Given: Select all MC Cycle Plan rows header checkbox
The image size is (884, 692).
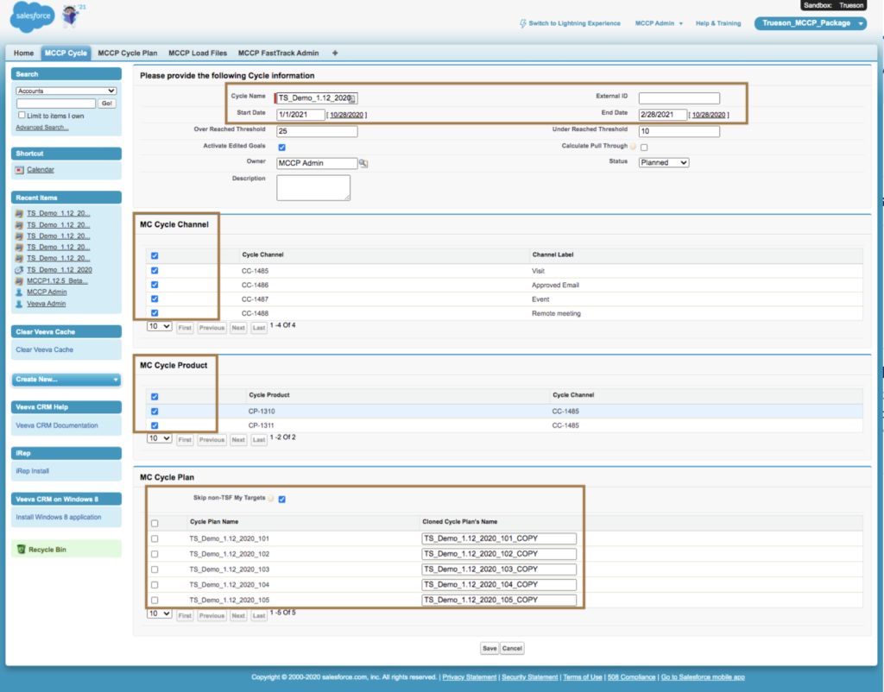Looking at the screenshot, I should pyautogui.click(x=155, y=524).
